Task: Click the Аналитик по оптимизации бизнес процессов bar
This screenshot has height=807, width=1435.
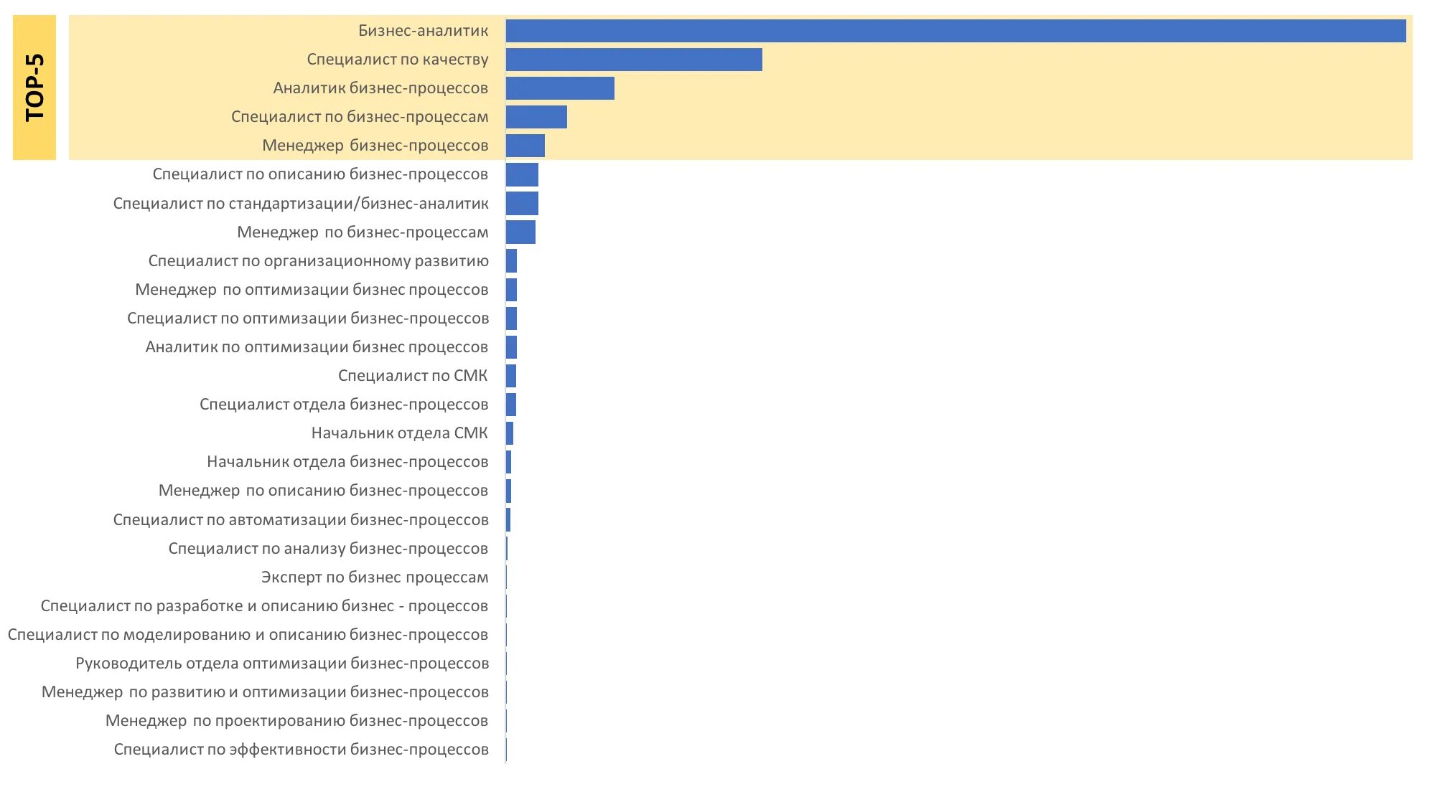Action: click(x=511, y=347)
